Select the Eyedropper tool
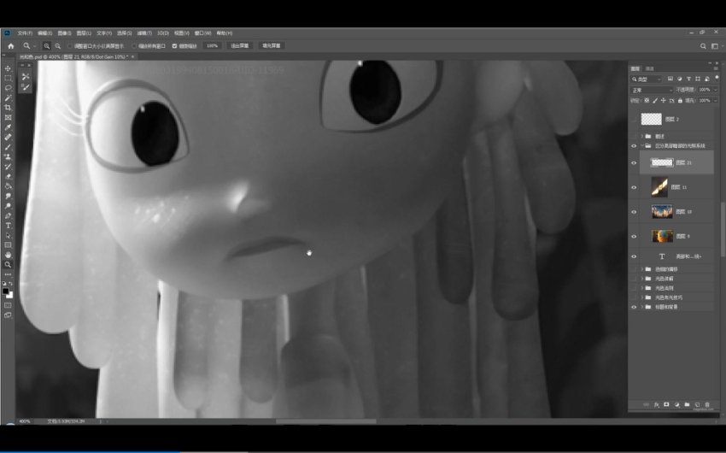726x453 pixels. (8, 127)
